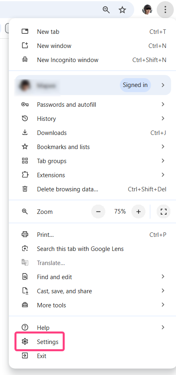Image resolution: width=176 pixels, height=375 pixels.
Task: Click the trash icon for Delete browsing data
Action: pyautogui.click(x=25, y=189)
